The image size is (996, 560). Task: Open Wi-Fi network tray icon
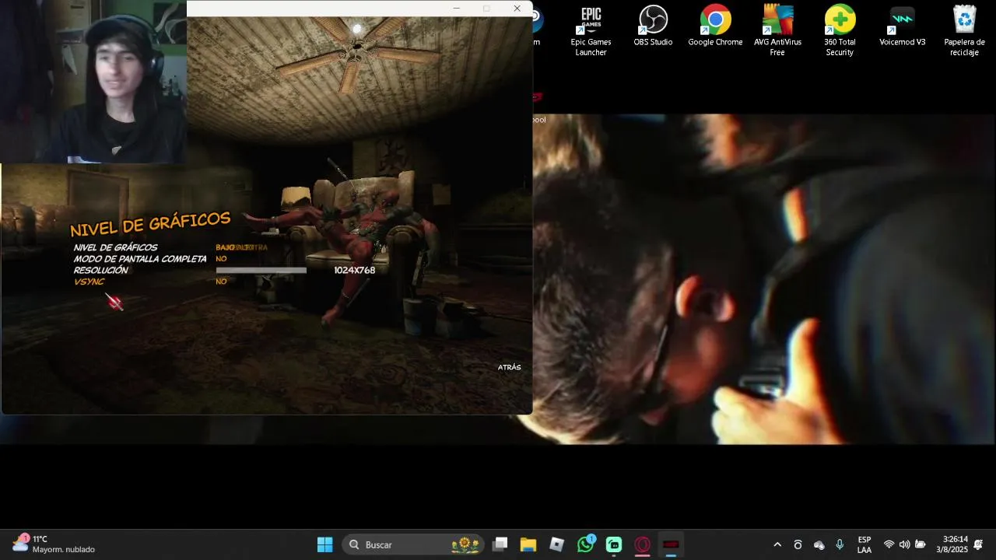(x=889, y=544)
